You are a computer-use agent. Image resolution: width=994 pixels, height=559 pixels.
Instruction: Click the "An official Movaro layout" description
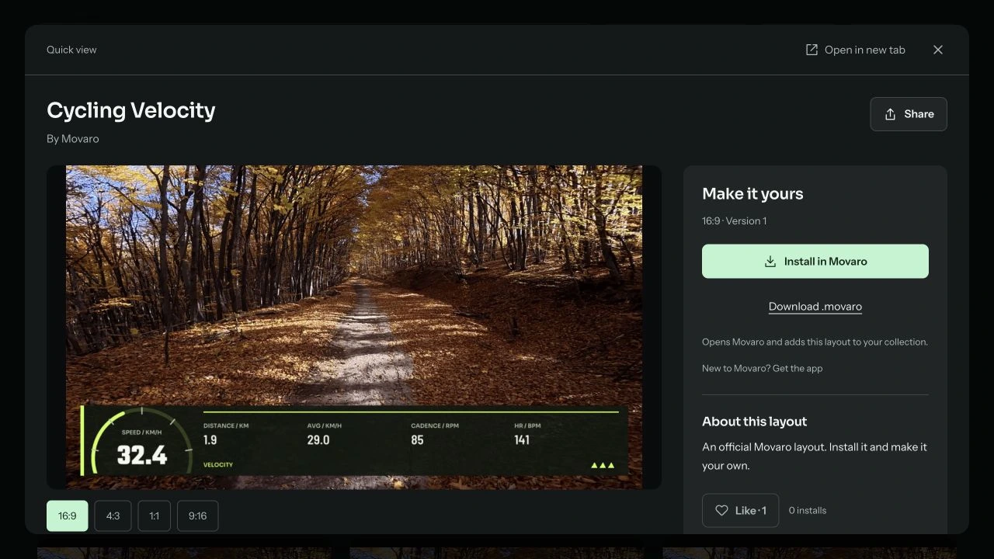(x=815, y=457)
